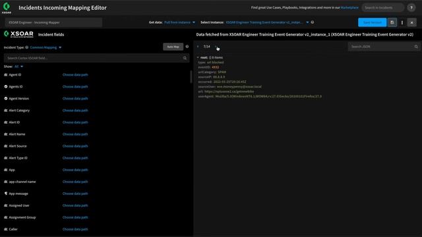Click the help icon next to Auto Map

point(187,47)
